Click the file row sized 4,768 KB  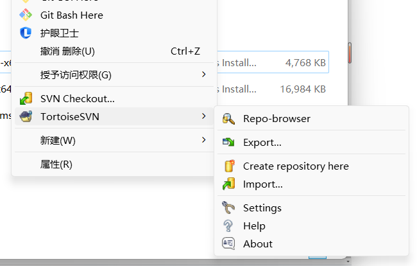[x=276, y=64]
